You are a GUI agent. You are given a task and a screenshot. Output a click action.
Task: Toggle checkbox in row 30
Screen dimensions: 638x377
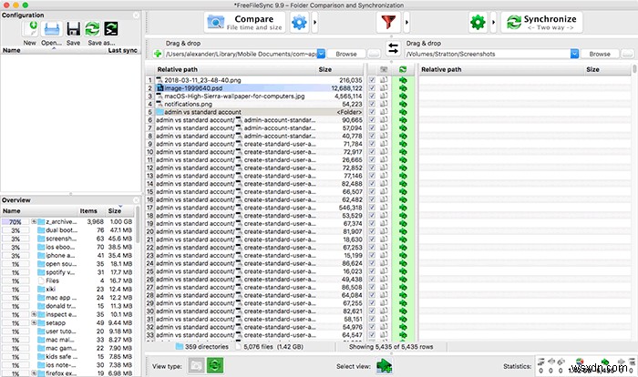pyautogui.click(x=372, y=311)
